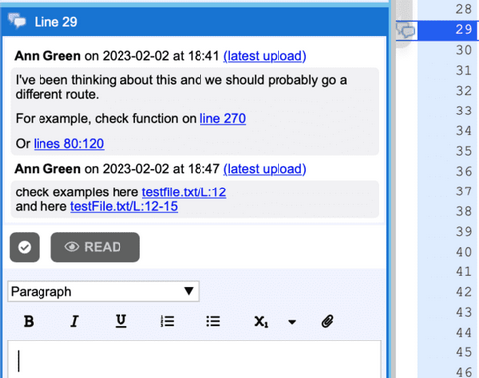479x378 pixels.
Task: Open the line 270 link
Action: pos(223,118)
